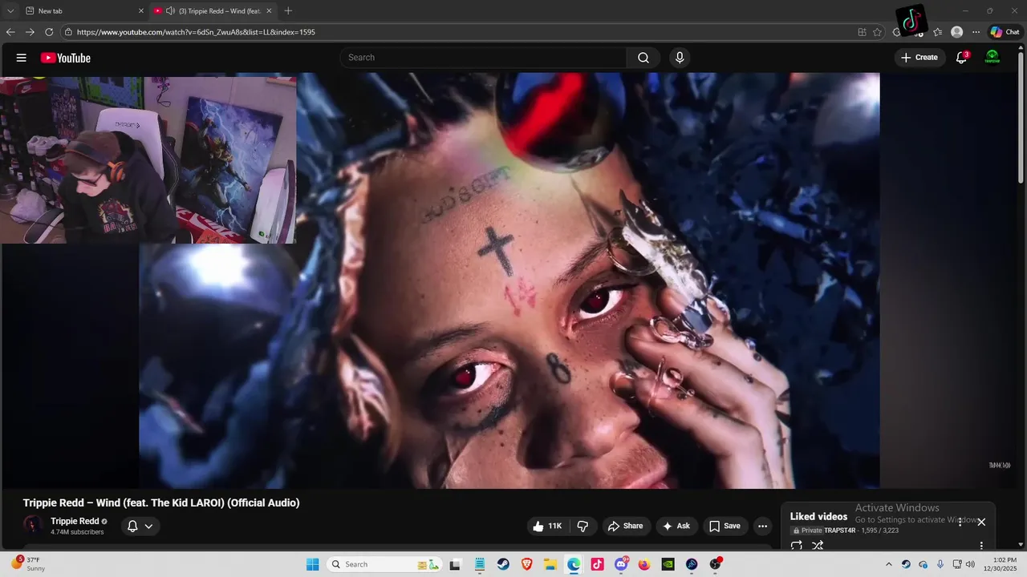Go forward with browser forward arrow
Viewport: 1027px width, 577px height.
tap(30, 32)
